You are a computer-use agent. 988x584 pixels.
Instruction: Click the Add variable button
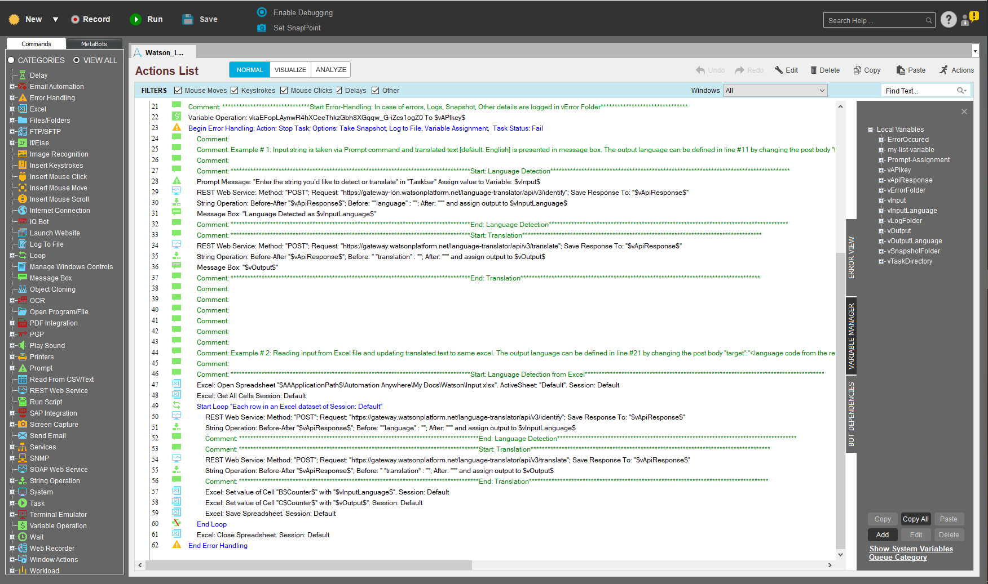tap(883, 535)
